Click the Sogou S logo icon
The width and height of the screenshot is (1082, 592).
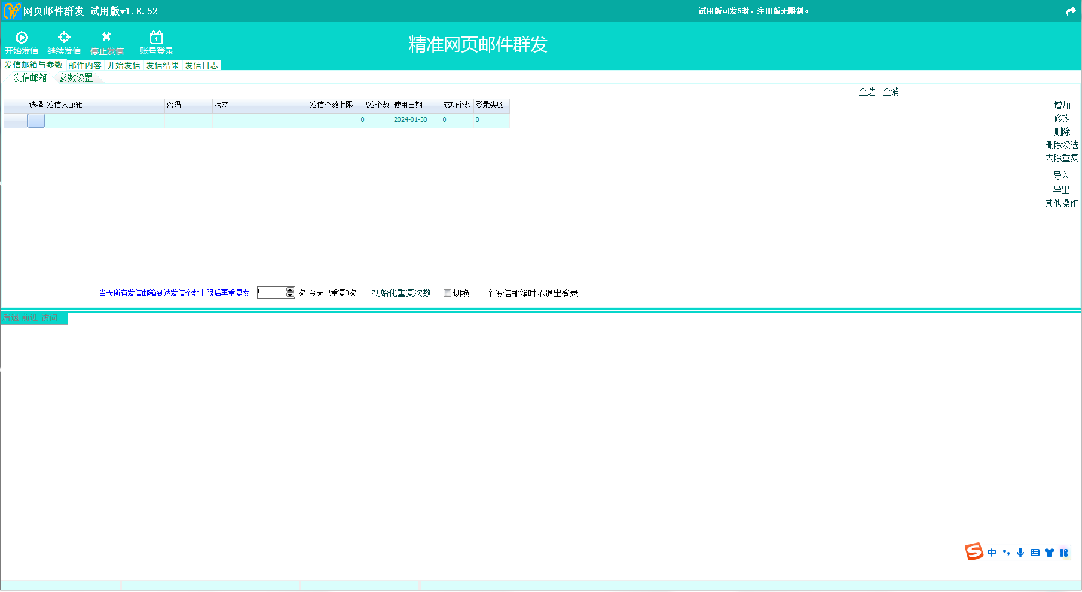[974, 552]
